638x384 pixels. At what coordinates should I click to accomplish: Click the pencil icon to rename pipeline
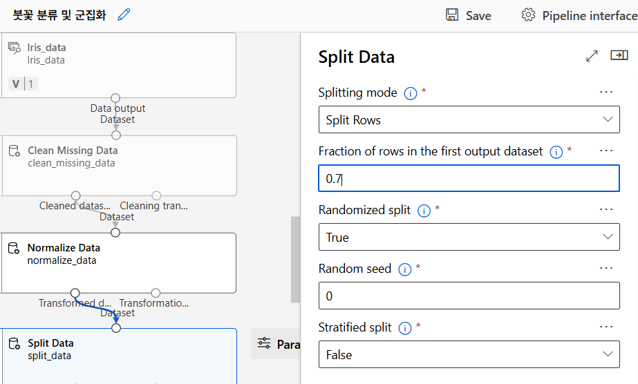[124, 15]
